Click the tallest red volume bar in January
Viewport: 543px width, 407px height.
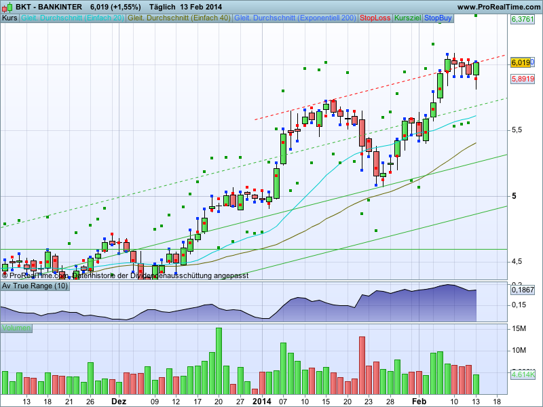point(362,366)
